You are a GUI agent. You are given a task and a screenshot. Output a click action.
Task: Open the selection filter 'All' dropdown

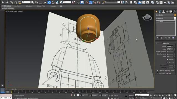[26, 2]
